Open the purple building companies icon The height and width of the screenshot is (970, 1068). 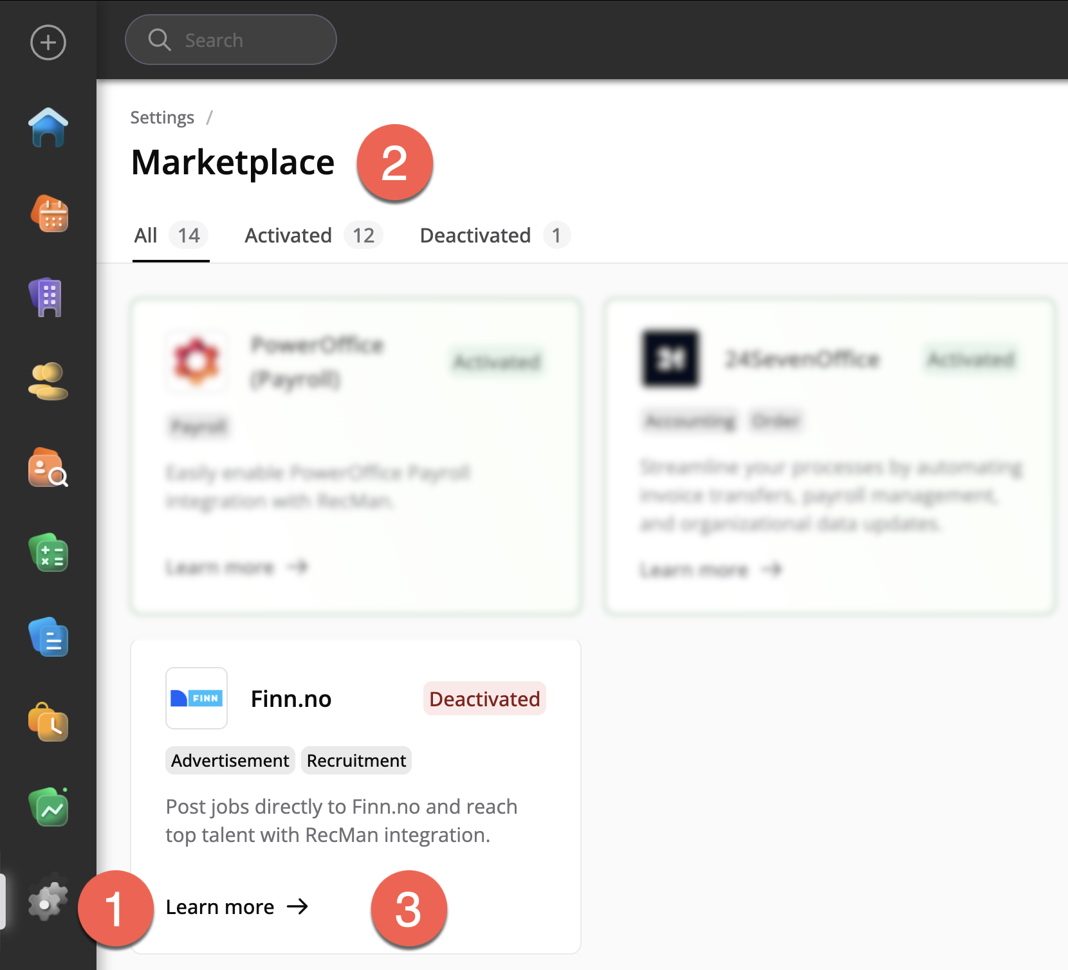tap(48, 298)
